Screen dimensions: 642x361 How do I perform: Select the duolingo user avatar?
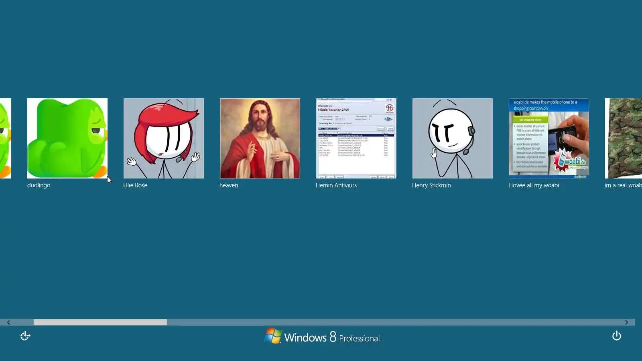click(67, 138)
